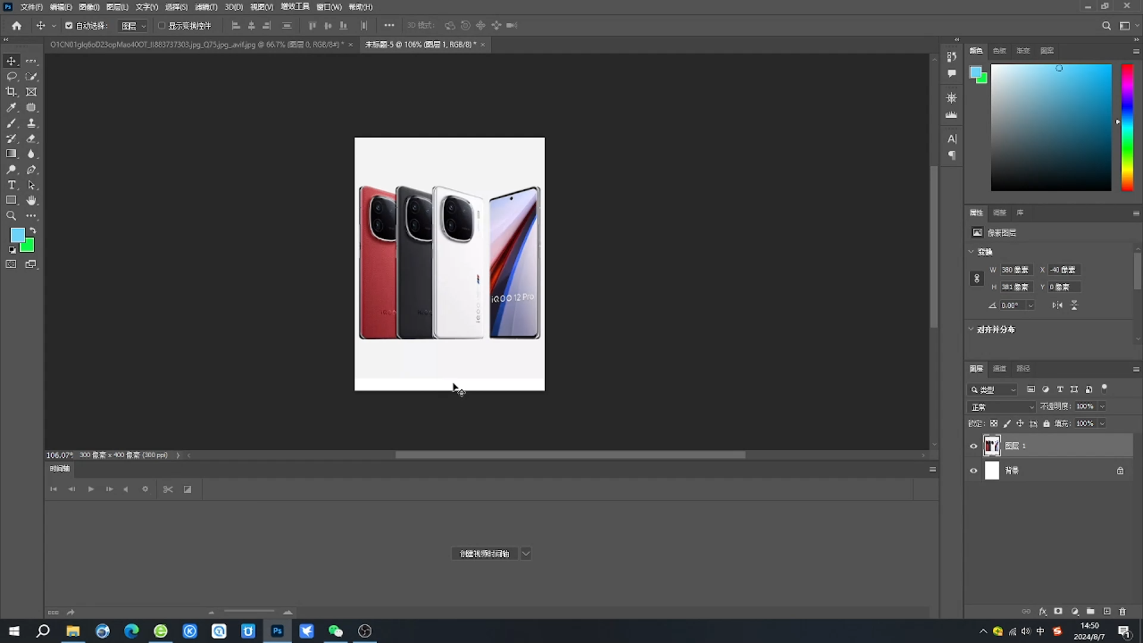This screenshot has height=643, width=1143.
Task: Switch to the 通道 channels tab
Action: [x=1000, y=369]
